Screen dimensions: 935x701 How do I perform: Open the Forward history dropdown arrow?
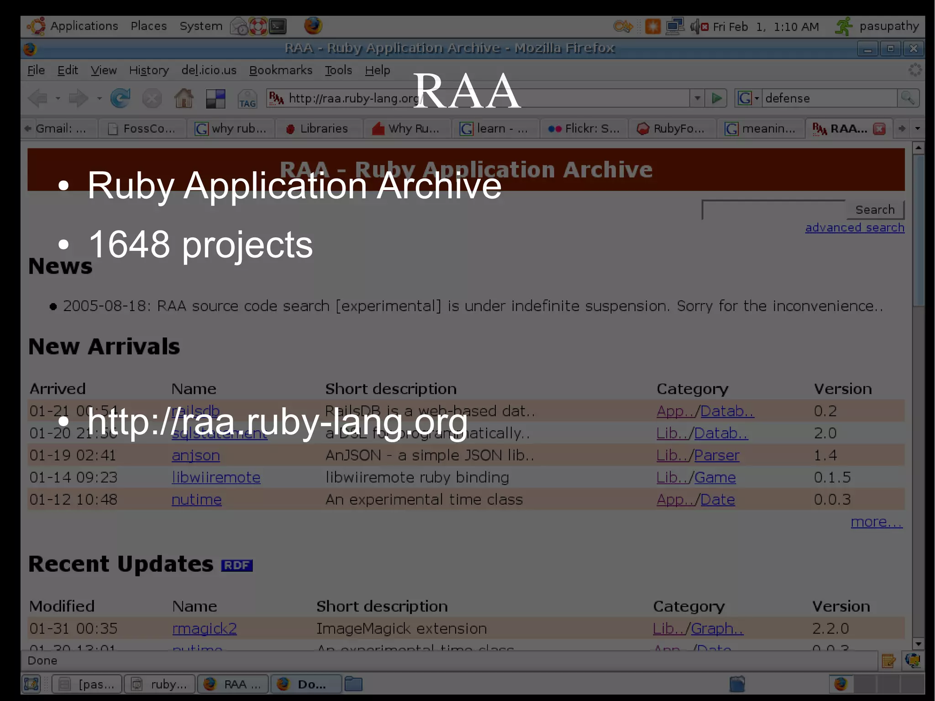tap(99, 98)
